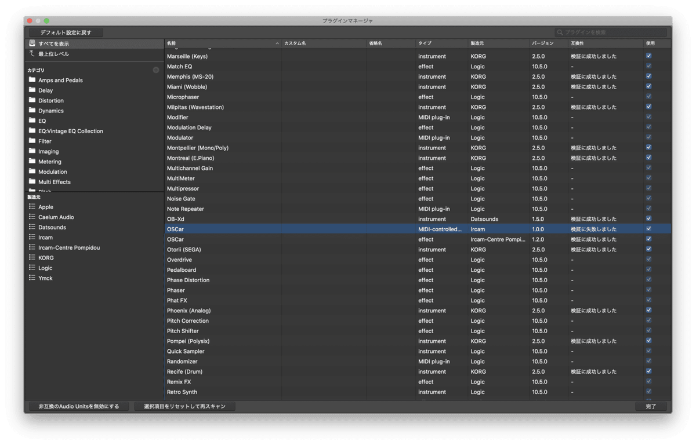
Task: Click the 完了 button
Action: 651,406
